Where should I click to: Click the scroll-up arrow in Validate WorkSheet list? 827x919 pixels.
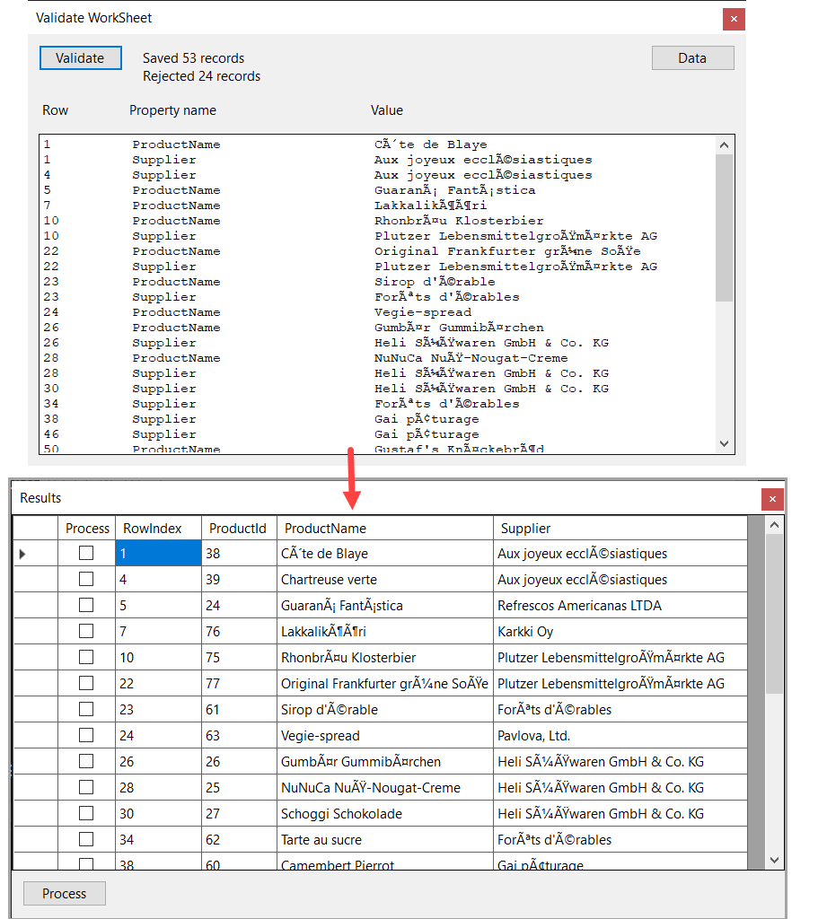(x=724, y=144)
